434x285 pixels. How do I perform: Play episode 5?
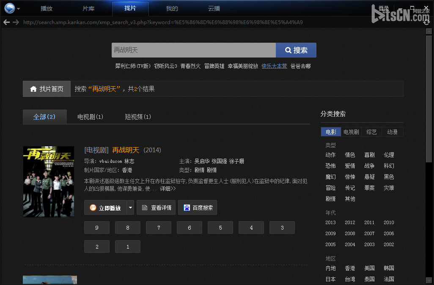220,227
